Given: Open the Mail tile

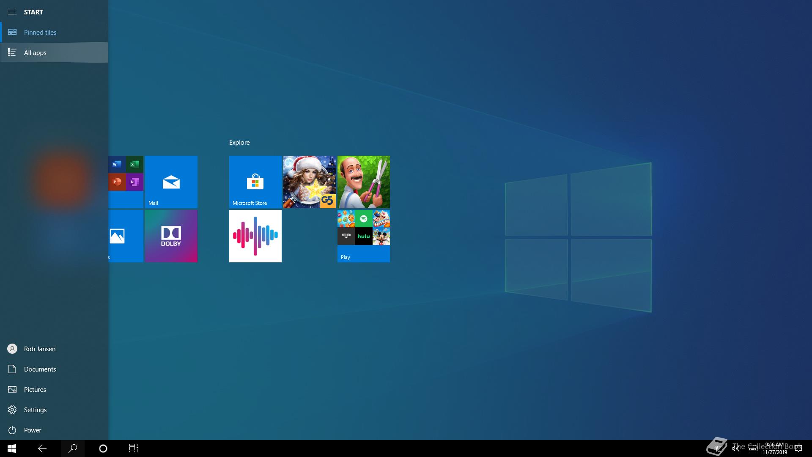Looking at the screenshot, I should 171,182.
